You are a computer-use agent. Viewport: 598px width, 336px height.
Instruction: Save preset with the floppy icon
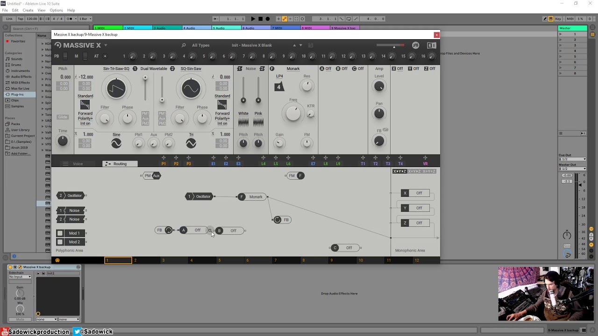(x=311, y=45)
